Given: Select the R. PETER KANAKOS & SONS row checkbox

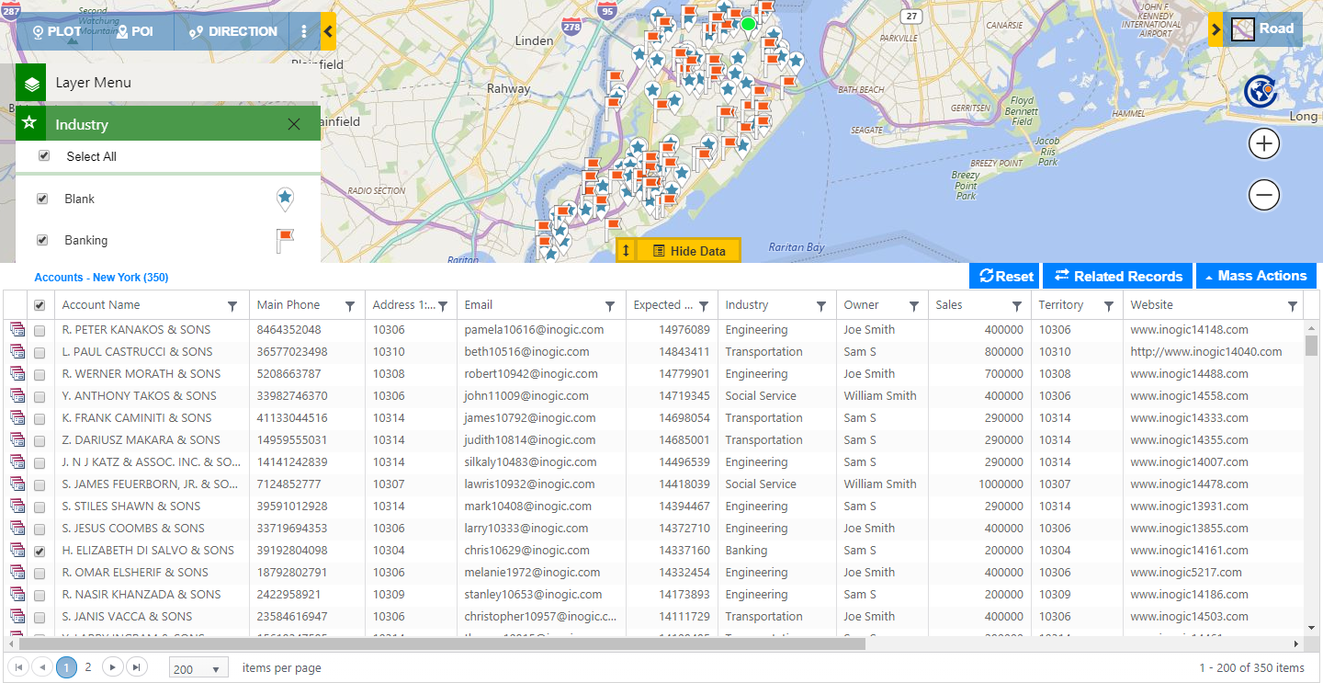Looking at the screenshot, I should [x=40, y=330].
